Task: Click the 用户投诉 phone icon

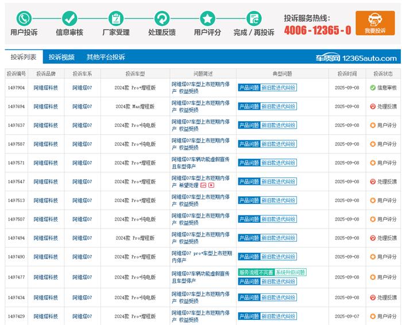Action: [x=24, y=18]
